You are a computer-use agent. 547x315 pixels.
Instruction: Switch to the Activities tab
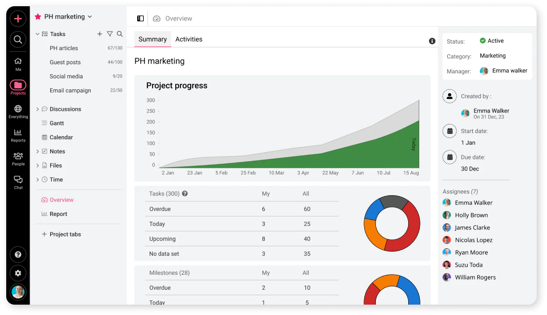189,39
